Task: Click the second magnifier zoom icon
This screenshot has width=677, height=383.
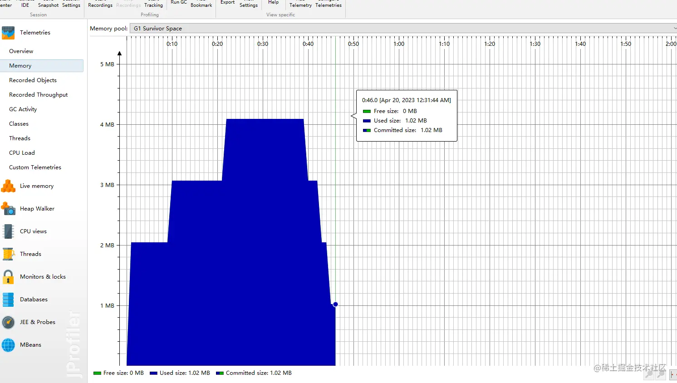Action: [661, 374]
